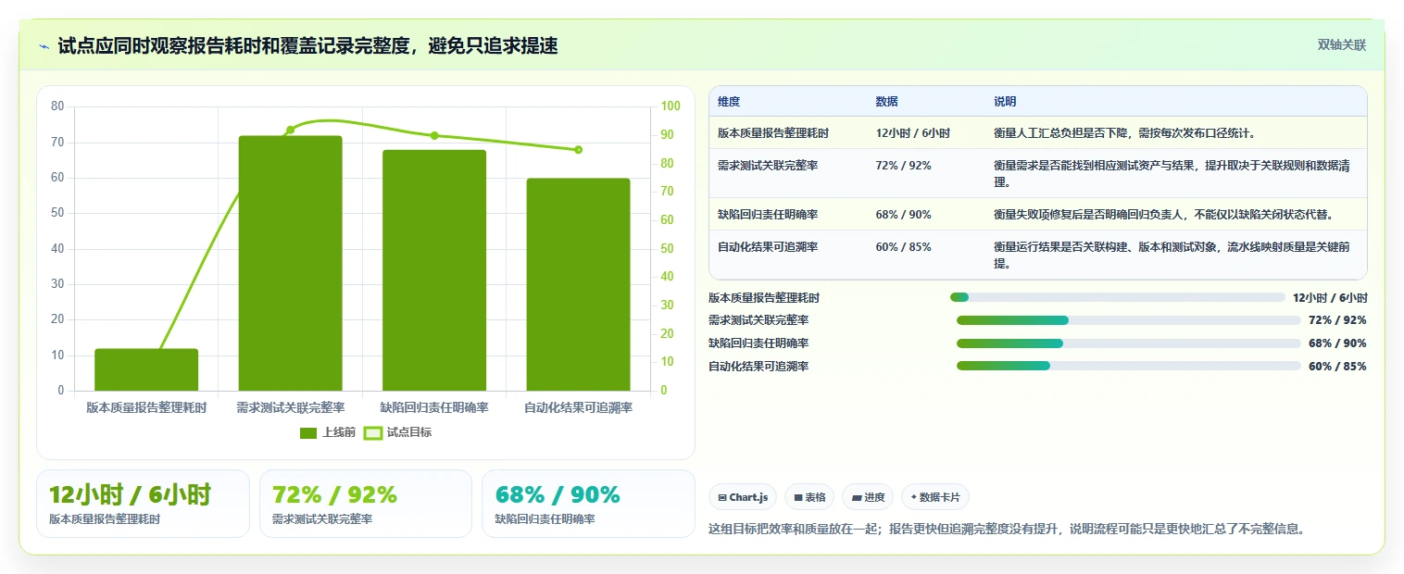The width and height of the screenshot is (1404, 574).
Task: Click the line point above the 需求测试关联完整率 bar
Action: pos(290,130)
